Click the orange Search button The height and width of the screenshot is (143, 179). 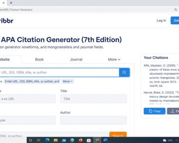118,134
